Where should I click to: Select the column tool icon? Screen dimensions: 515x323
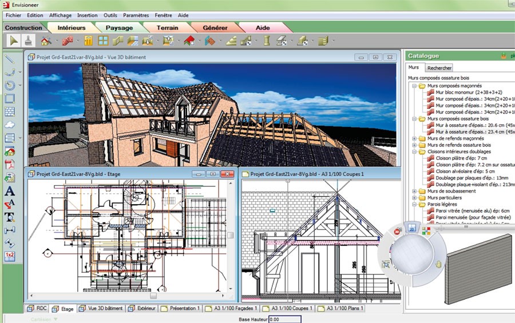pos(266,41)
